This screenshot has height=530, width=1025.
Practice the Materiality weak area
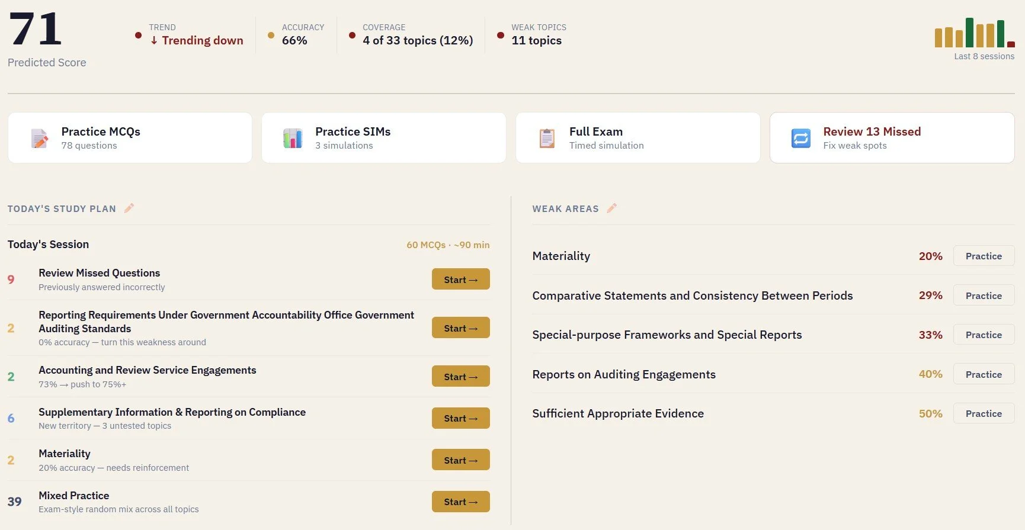point(984,256)
